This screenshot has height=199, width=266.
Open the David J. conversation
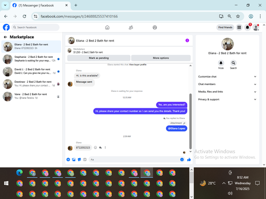coord(31,71)
